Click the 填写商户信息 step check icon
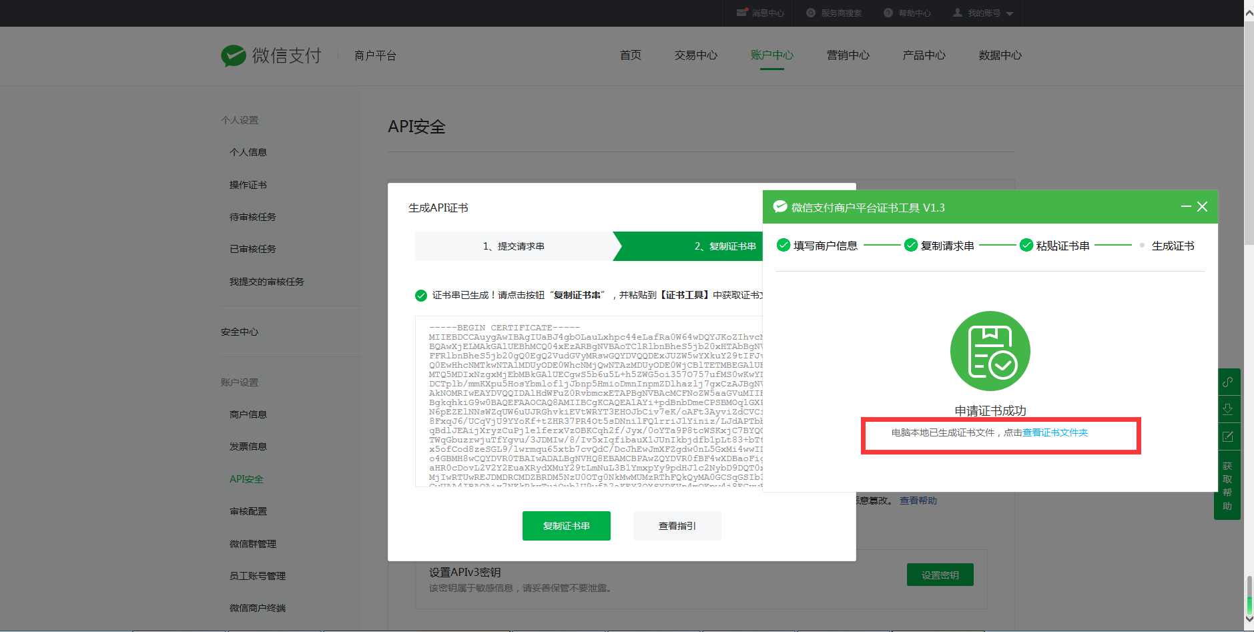The width and height of the screenshot is (1254, 632). (783, 245)
